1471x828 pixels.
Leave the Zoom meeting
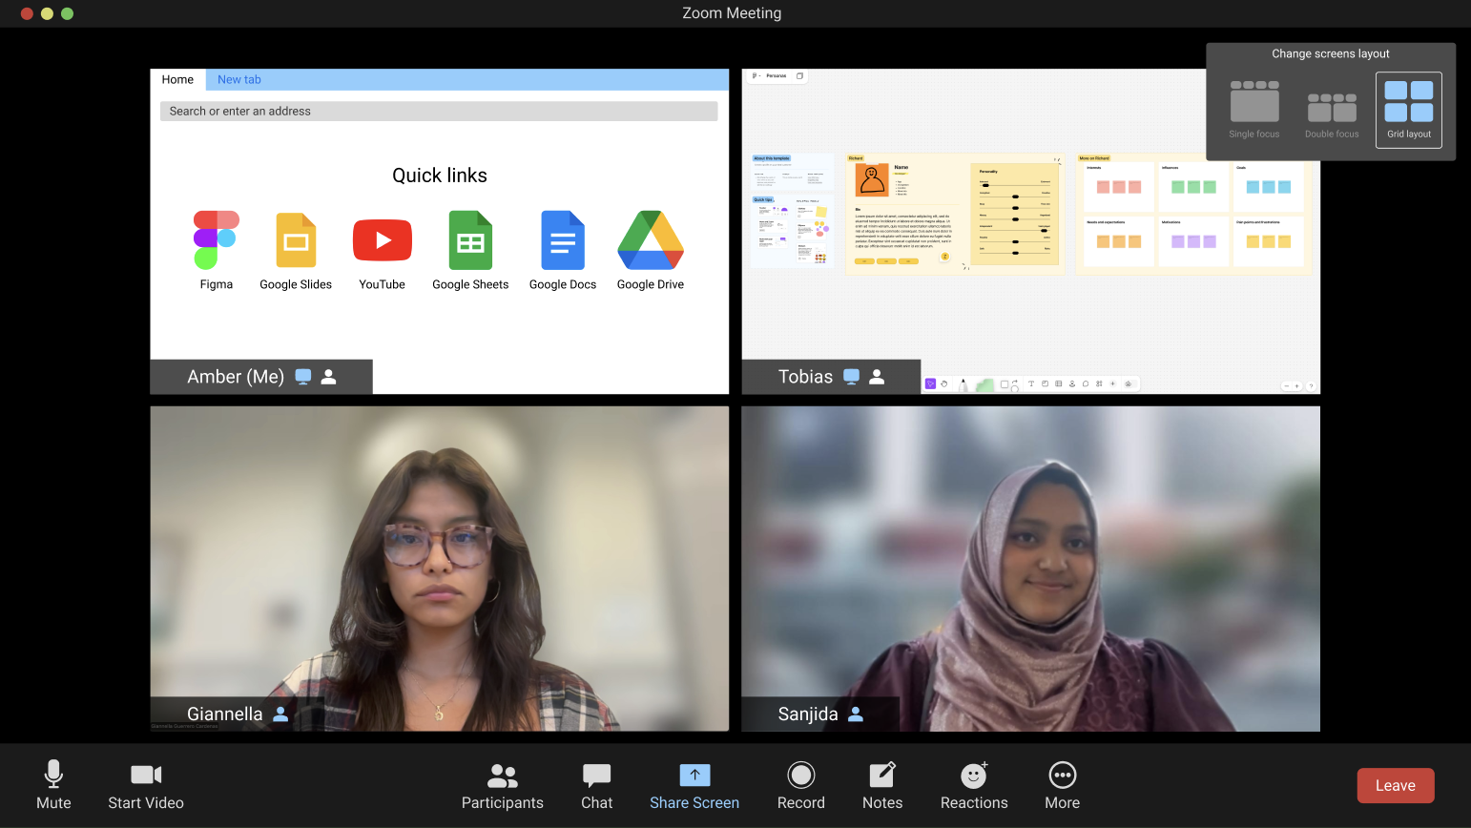click(1395, 785)
